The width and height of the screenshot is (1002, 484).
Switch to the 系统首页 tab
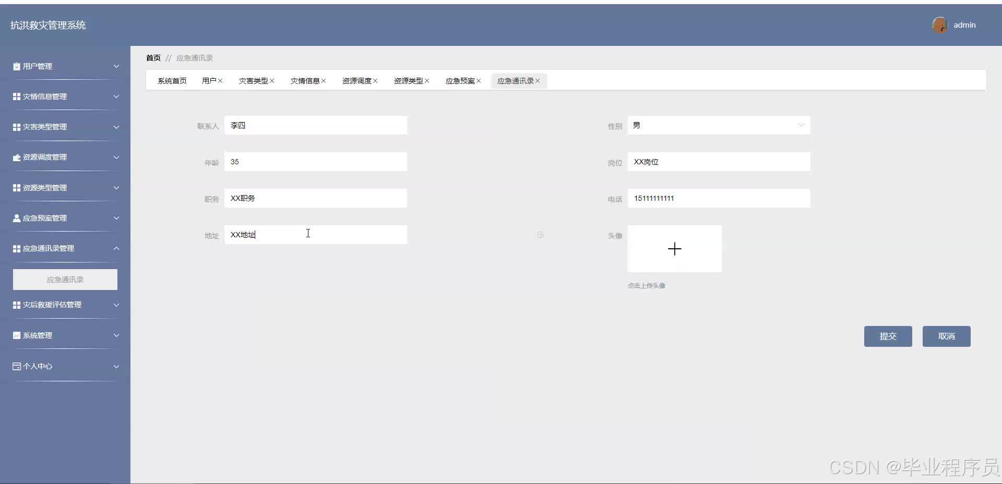(172, 80)
